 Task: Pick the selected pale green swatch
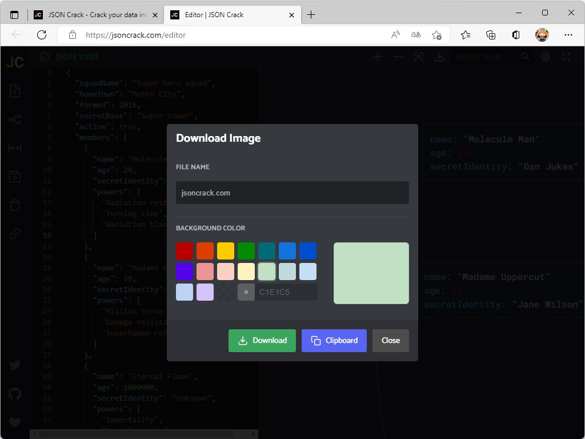267,272
